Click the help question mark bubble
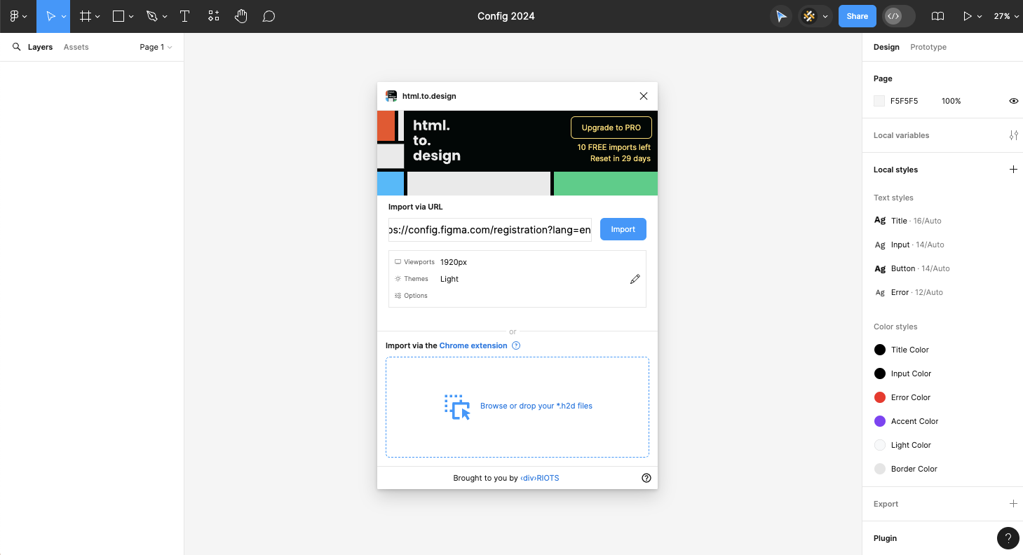Viewport: 1023px width, 555px height. [x=1008, y=538]
